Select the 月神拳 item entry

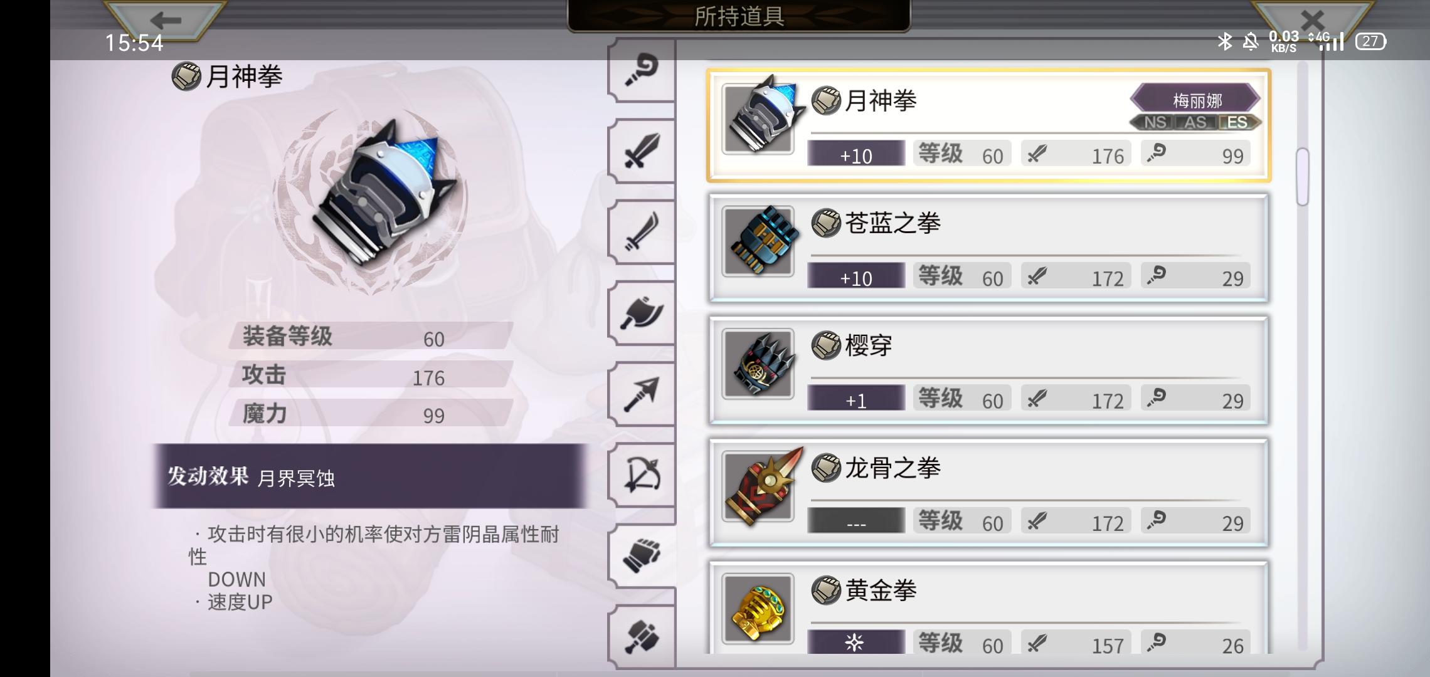point(988,125)
